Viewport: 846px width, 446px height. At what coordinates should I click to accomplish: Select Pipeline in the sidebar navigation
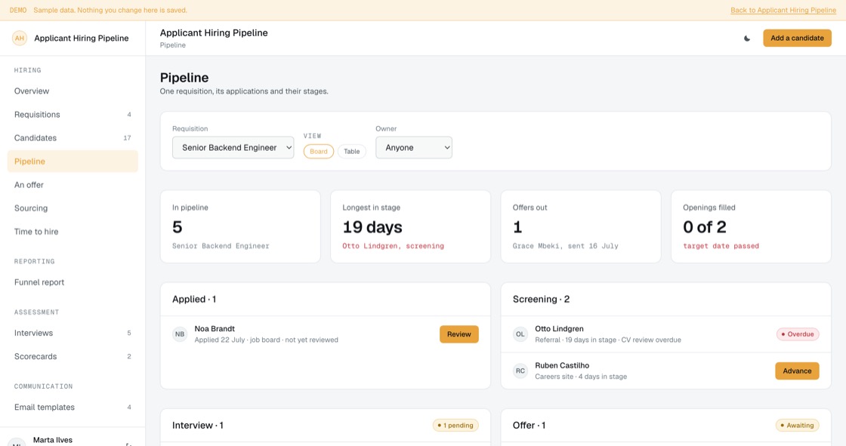tap(73, 161)
